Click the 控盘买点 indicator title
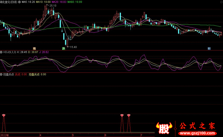The image size is (223, 137). click(8, 74)
